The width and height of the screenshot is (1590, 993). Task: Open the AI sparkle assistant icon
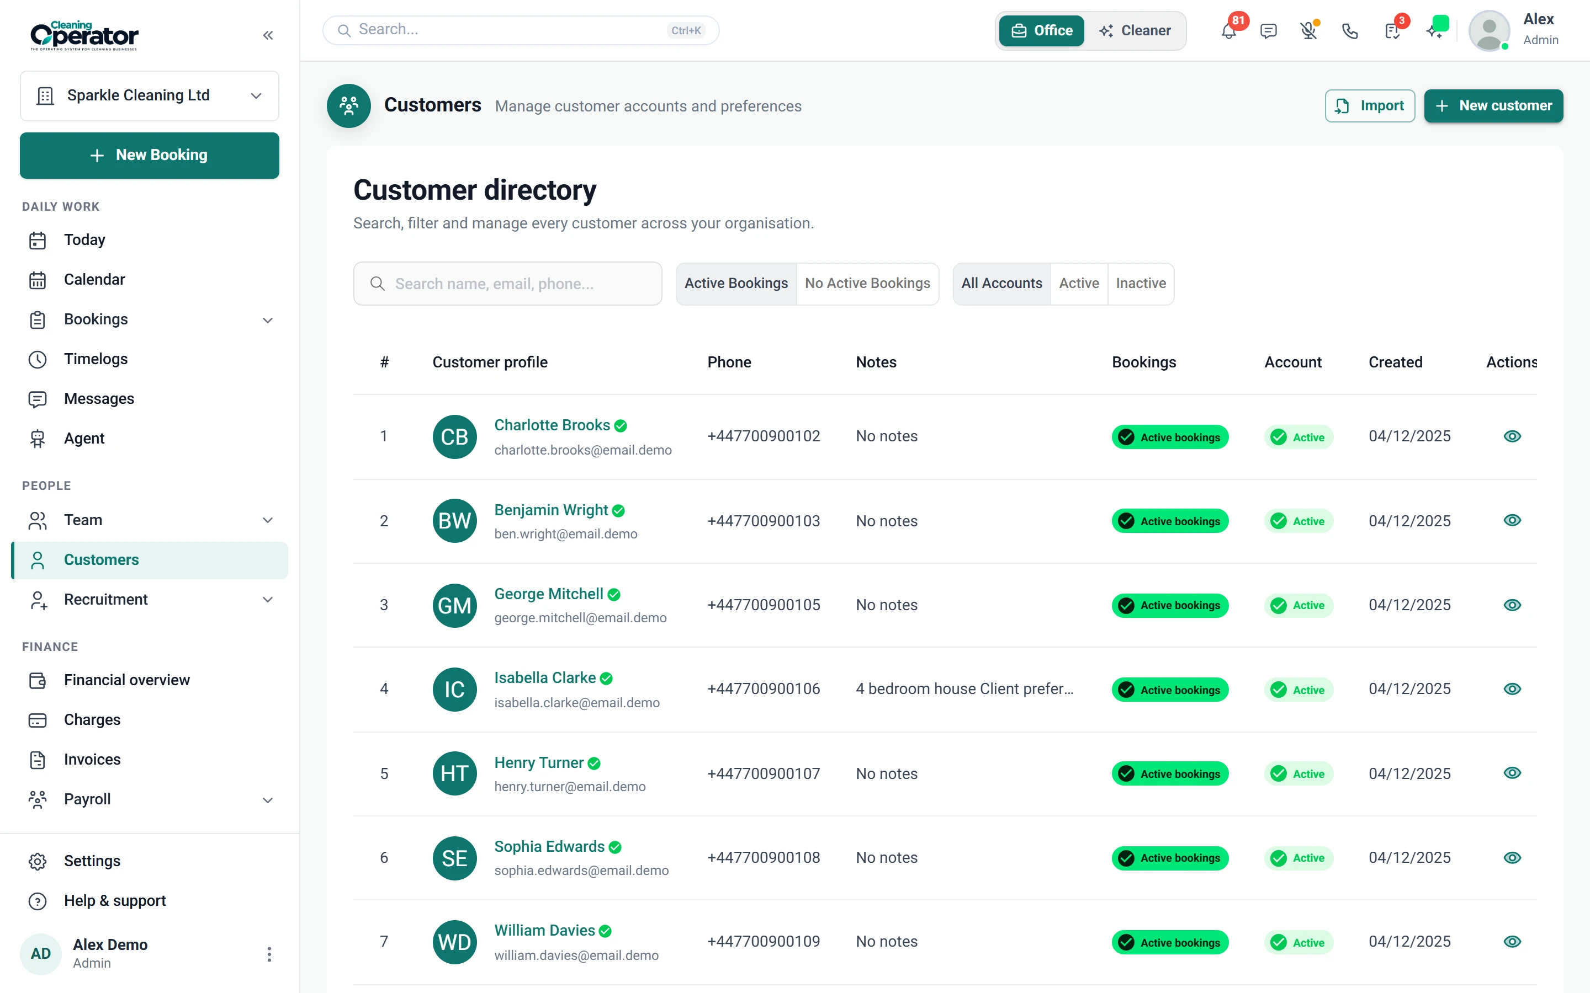click(x=1435, y=31)
